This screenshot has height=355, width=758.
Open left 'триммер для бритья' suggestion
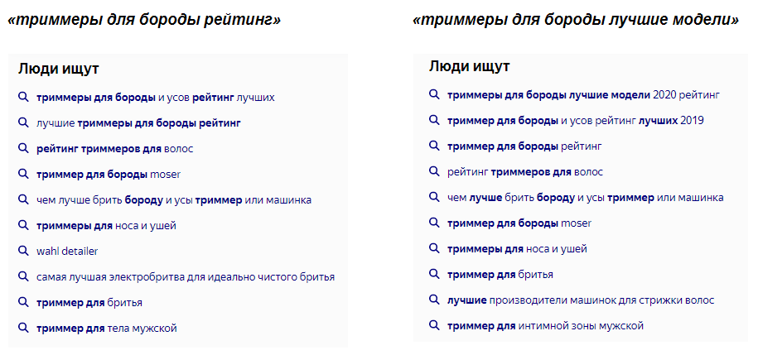(x=89, y=303)
